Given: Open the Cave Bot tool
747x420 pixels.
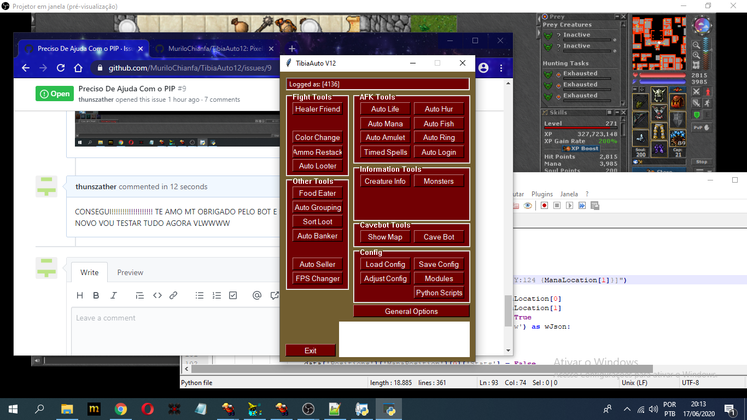Looking at the screenshot, I should (439, 237).
